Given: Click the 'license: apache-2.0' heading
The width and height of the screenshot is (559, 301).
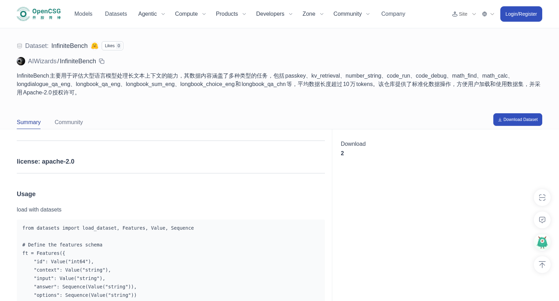Looking at the screenshot, I should 45,162.
